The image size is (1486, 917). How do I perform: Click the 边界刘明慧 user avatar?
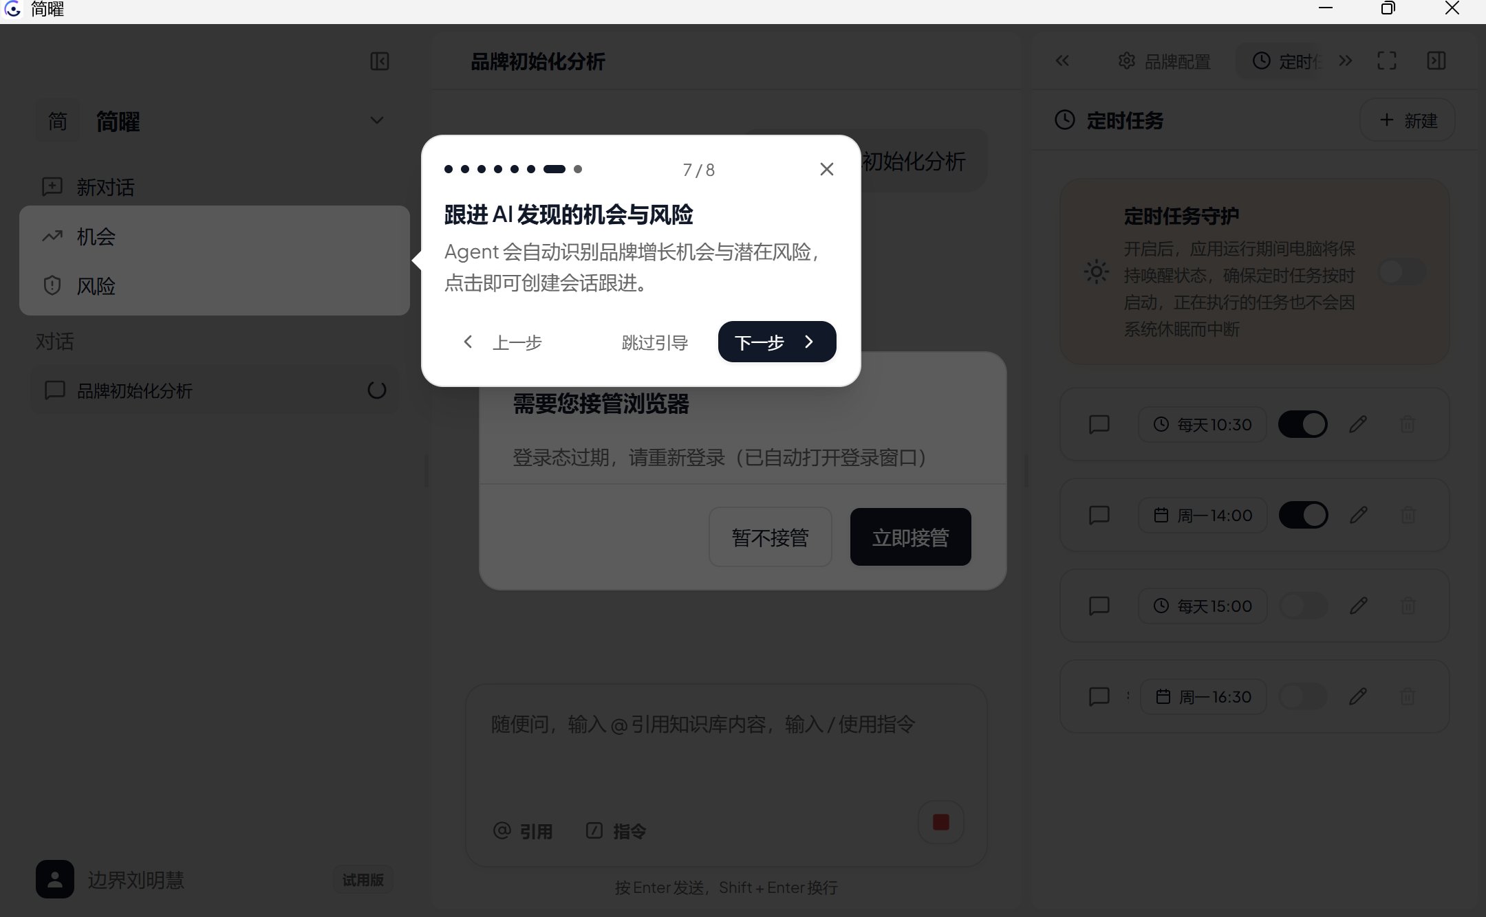point(55,879)
